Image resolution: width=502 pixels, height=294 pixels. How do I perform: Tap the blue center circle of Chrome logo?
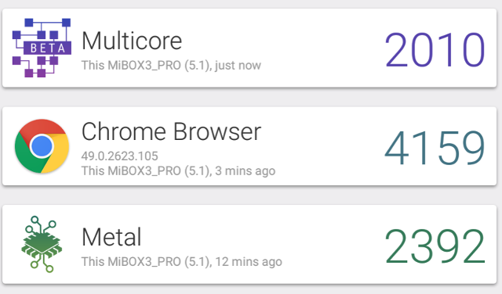click(x=42, y=146)
